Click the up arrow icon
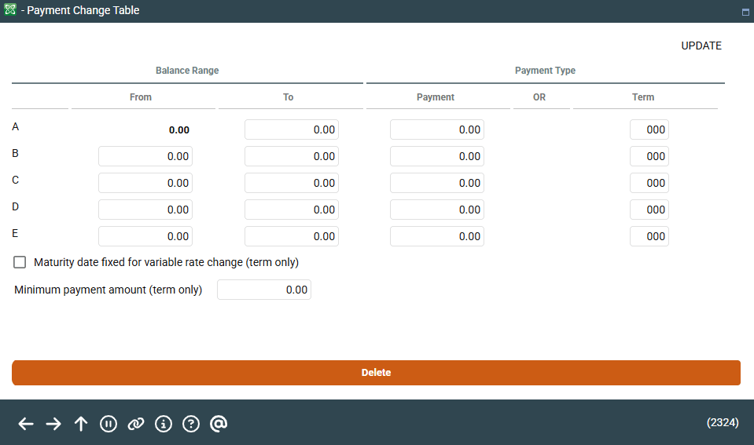Viewport: 754px width, 445px height. point(81,424)
